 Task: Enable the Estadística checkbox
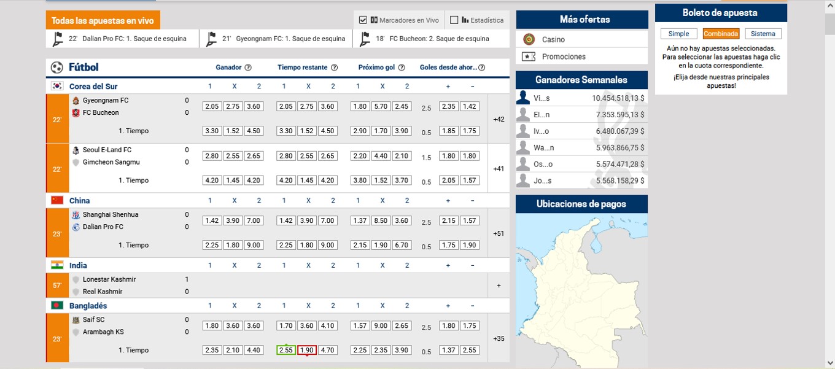(x=454, y=20)
